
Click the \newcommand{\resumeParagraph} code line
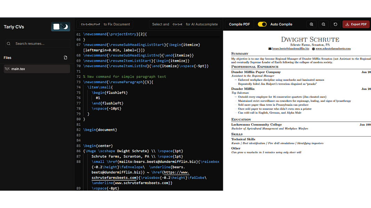click(118, 82)
